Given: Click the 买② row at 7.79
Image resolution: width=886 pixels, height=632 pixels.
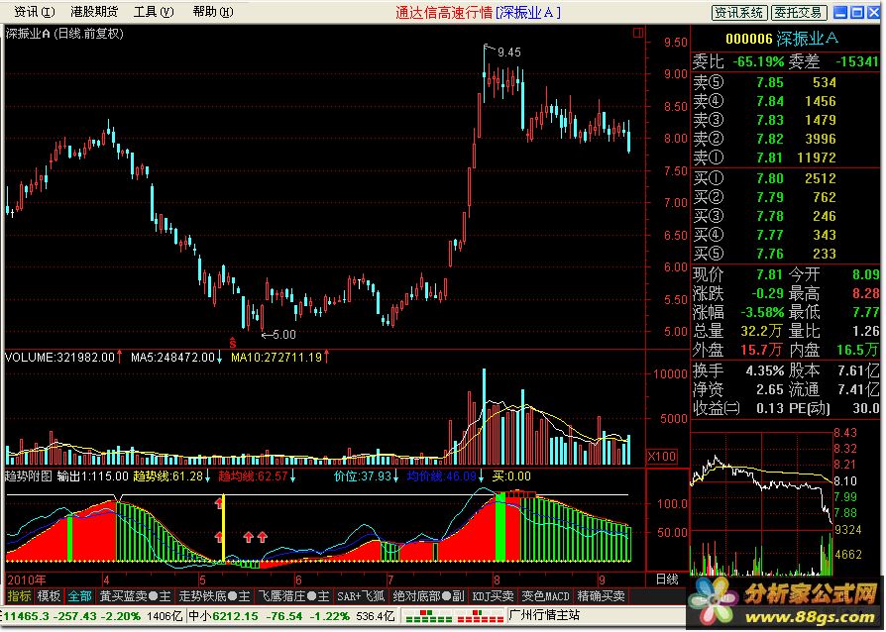Looking at the screenshot, I should tap(786, 197).
